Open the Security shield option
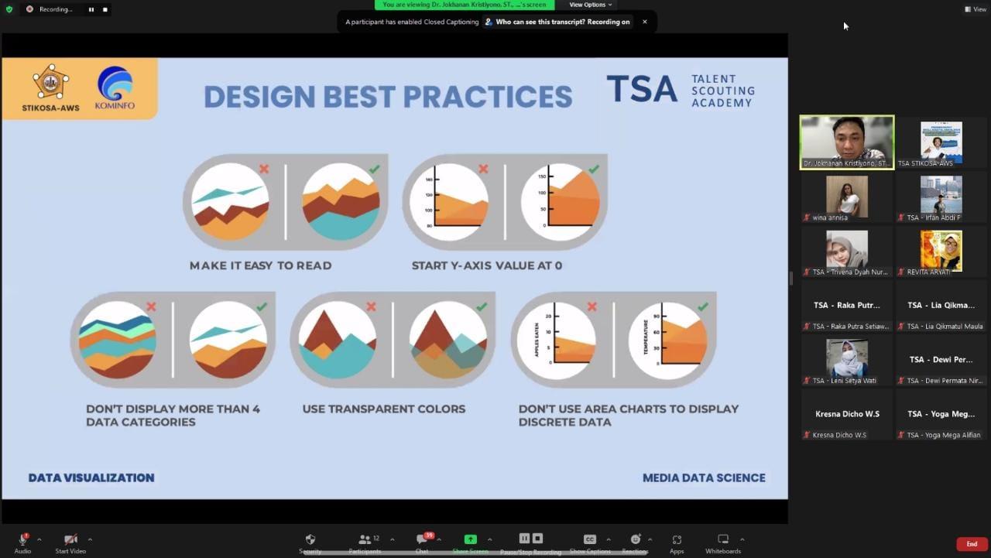 pyautogui.click(x=310, y=539)
